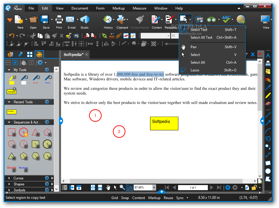Viewport: 279px width, 208px height.
Task: Go to next page button
Action: (212, 187)
